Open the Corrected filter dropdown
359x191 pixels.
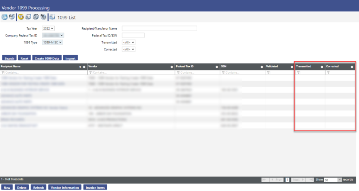pyautogui.click(x=128, y=49)
